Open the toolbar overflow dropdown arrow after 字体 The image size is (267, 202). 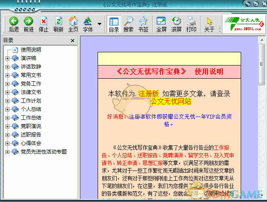[100, 24]
